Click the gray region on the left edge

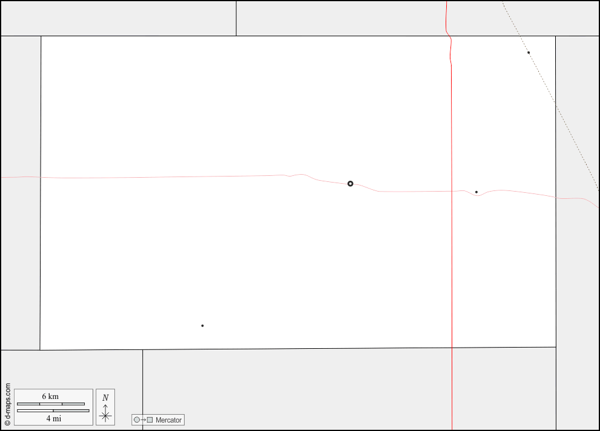21,193
